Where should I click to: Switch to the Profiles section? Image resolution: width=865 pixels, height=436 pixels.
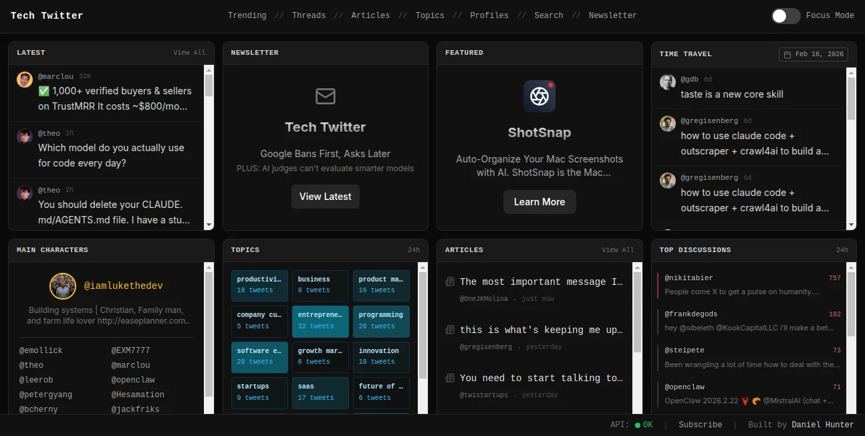pyautogui.click(x=489, y=15)
